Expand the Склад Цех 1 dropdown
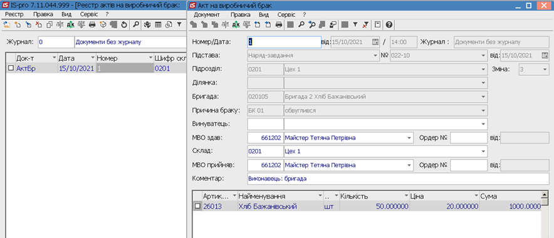Image resolution: width=554 pixels, height=238 pixels. [x=484, y=152]
